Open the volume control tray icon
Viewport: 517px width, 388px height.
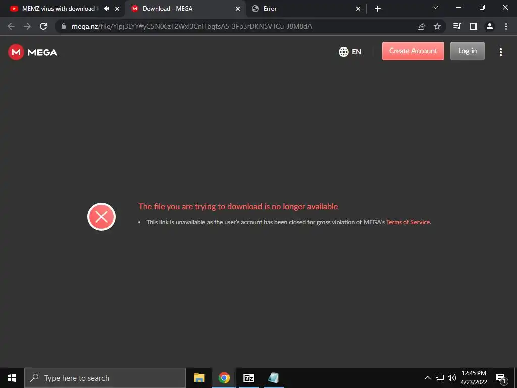452,378
